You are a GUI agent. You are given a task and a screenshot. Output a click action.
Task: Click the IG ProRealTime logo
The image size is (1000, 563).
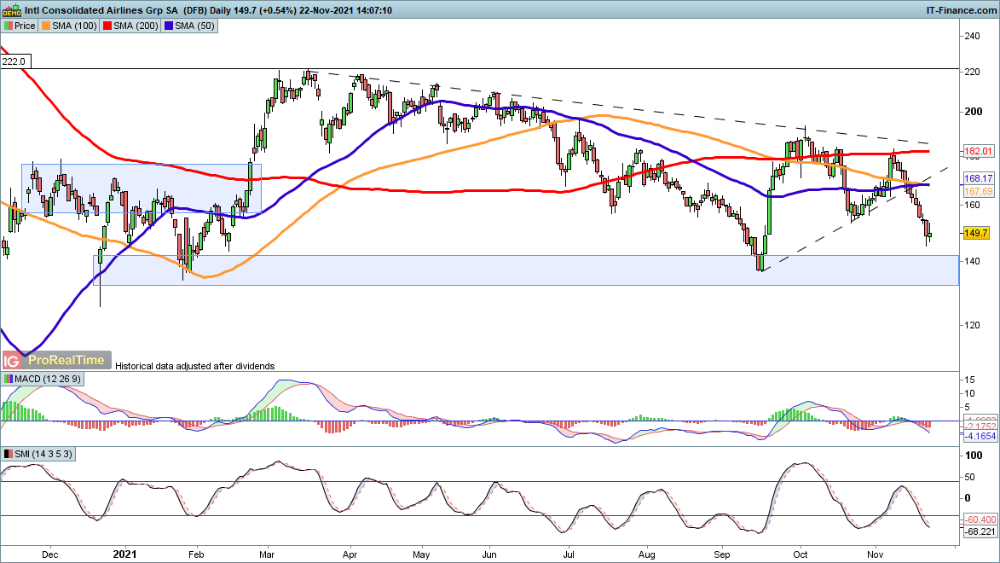[56, 361]
